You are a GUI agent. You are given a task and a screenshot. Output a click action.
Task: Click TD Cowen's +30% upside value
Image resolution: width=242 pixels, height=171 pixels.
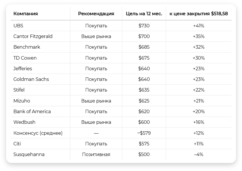[198, 58]
